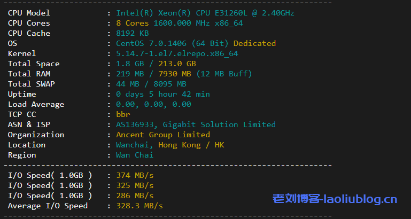
Task: Click the word "Dedicated" in OS line
Action: point(254,43)
